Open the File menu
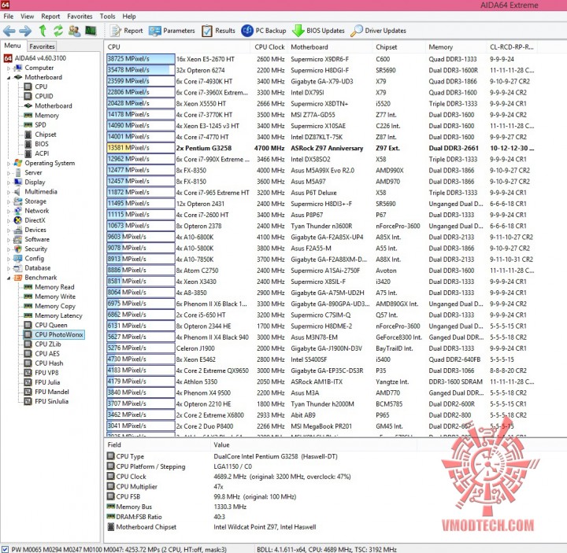Image resolution: width=567 pixels, height=553 pixels. point(9,17)
